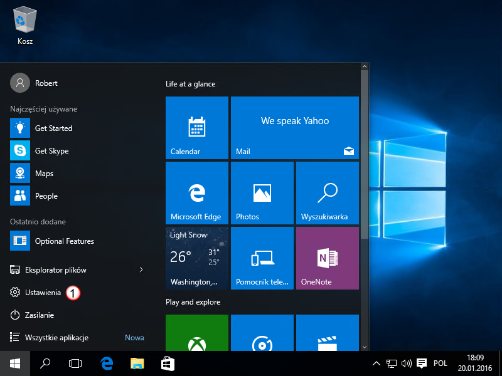Open the green Xbox tile
The width and height of the screenshot is (502, 376).
(x=197, y=333)
